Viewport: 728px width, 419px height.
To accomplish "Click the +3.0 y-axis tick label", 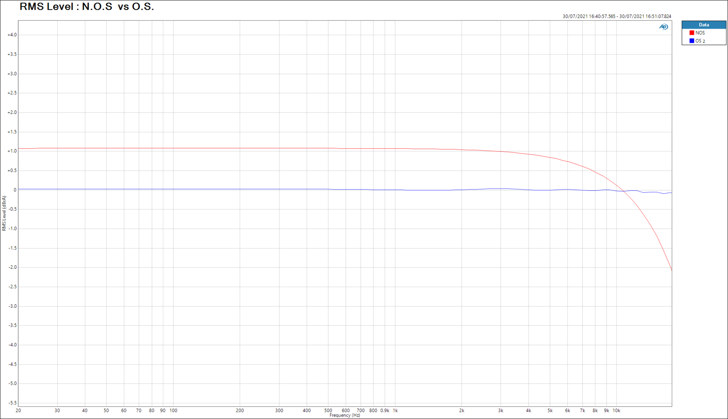I will [x=12, y=74].
